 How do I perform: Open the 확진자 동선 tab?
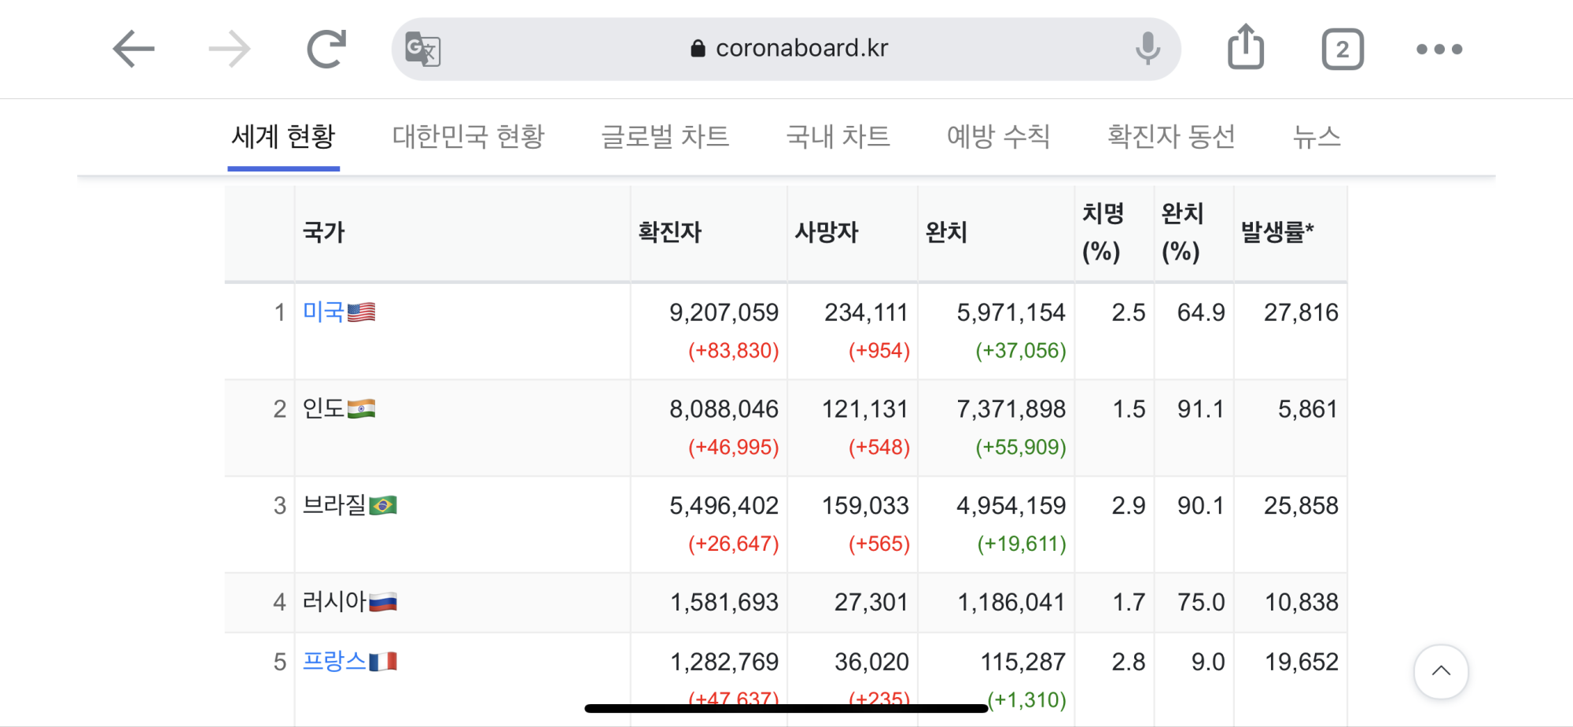pos(1171,137)
